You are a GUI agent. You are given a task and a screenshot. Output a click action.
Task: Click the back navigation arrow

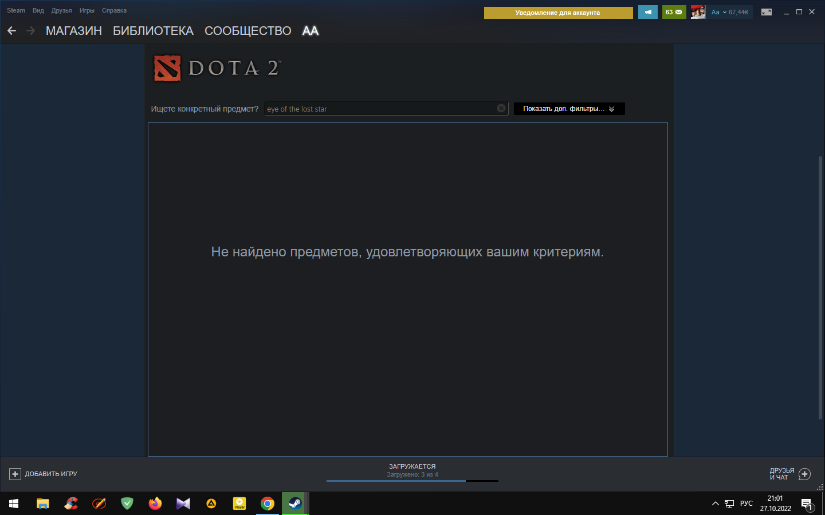[x=11, y=30]
